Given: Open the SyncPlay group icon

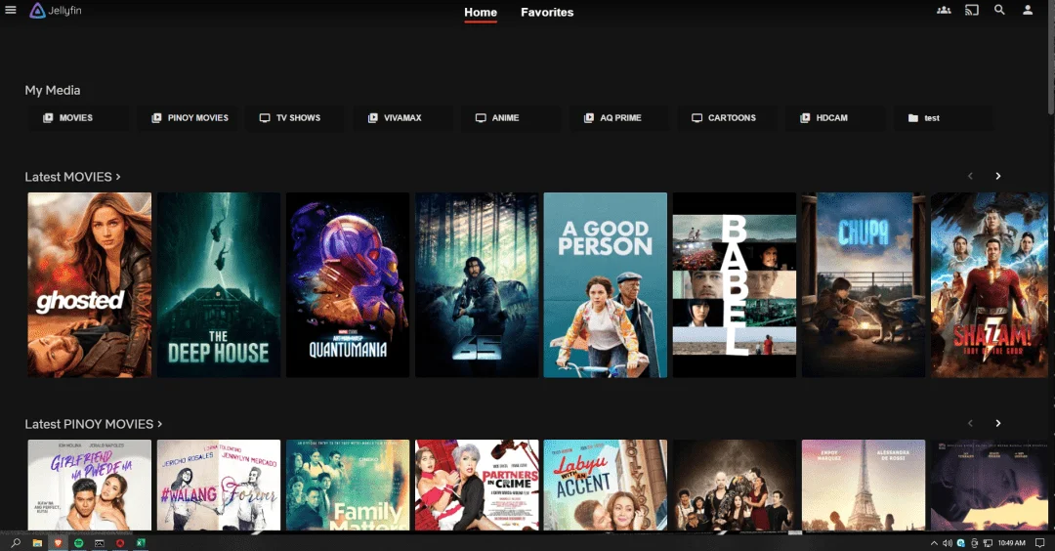Looking at the screenshot, I should pos(944,10).
